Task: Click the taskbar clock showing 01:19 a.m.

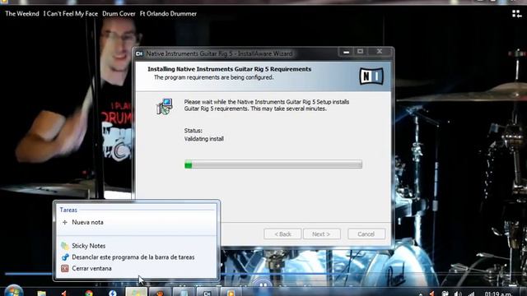Action: 497,294
